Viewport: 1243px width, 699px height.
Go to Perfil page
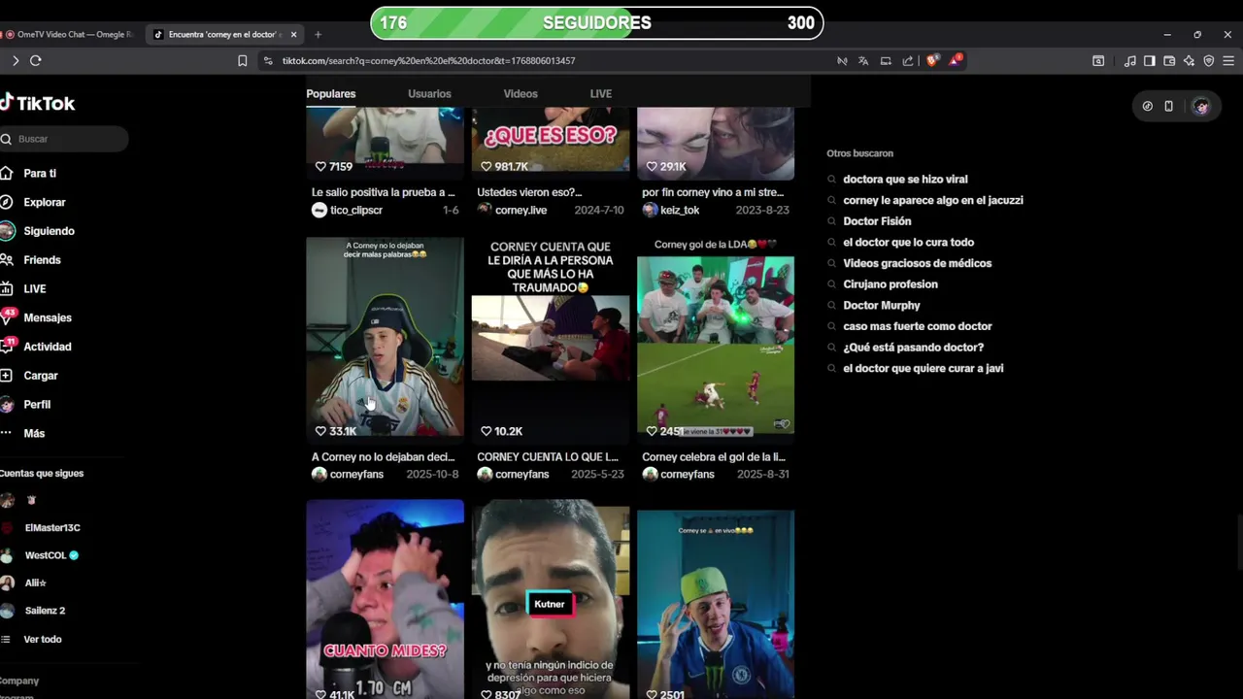[x=37, y=405]
